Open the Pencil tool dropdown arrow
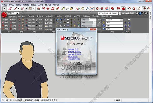Image resolution: width=153 pixels, height=103 pixels. 19,9
